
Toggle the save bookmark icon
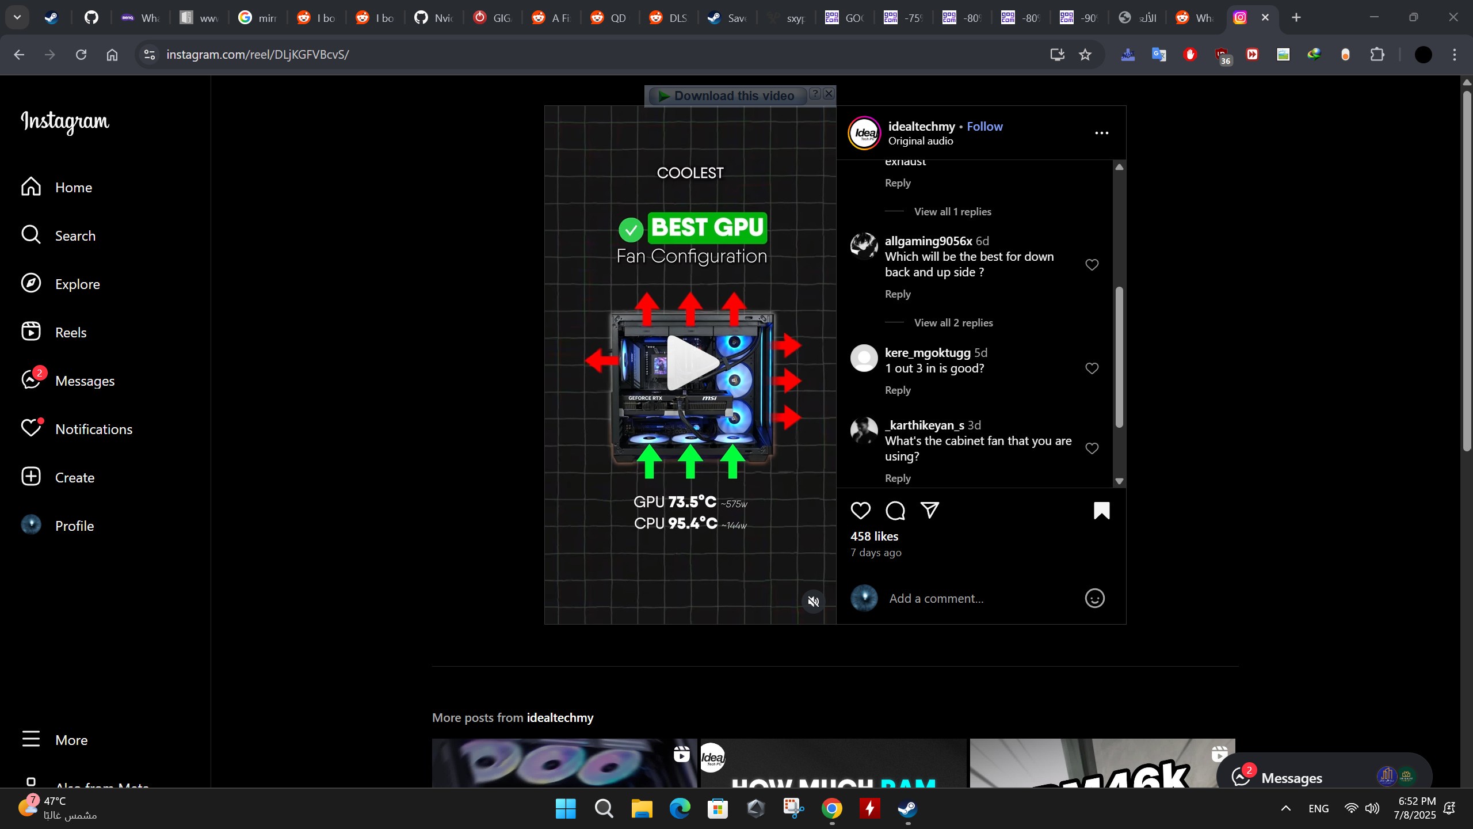(x=1101, y=511)
